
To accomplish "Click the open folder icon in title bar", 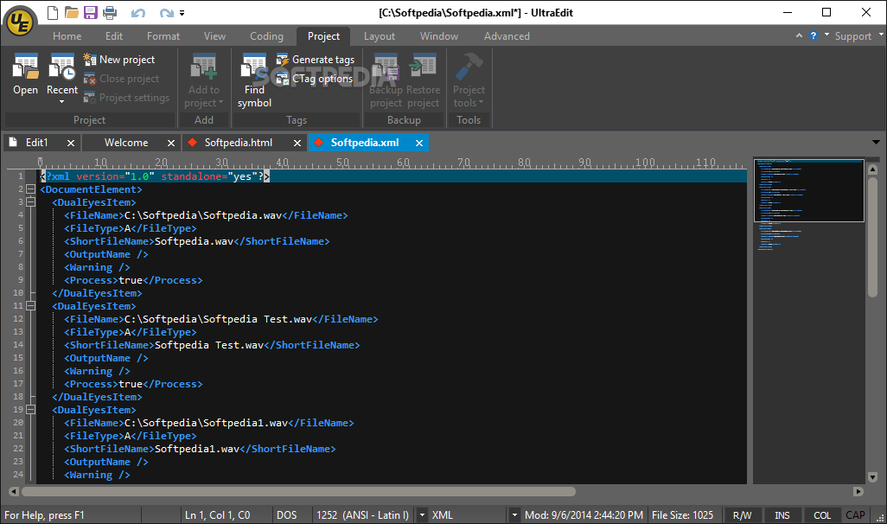I will pyautogui.click(x=71, y=12).
